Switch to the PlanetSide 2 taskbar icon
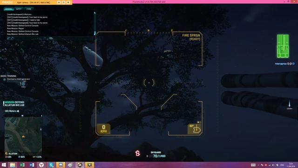298x168 pixels. (x=80, y=165)
